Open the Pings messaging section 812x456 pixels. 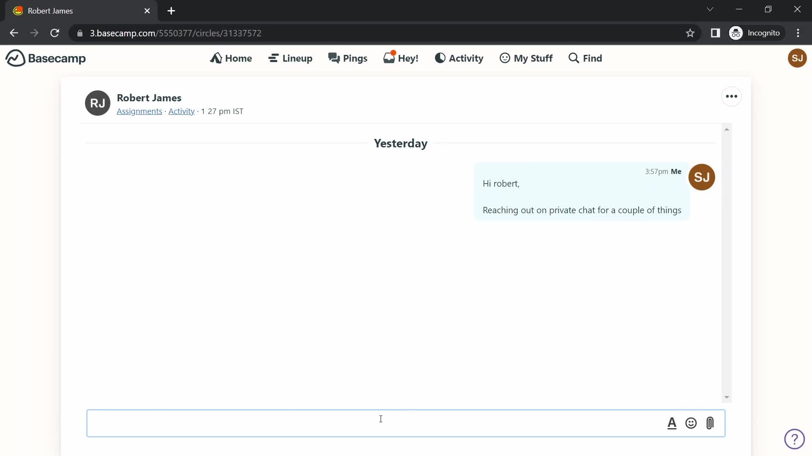(x=348, y=58)
